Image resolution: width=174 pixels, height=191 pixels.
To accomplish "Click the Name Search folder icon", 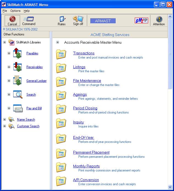I will 11,119.
